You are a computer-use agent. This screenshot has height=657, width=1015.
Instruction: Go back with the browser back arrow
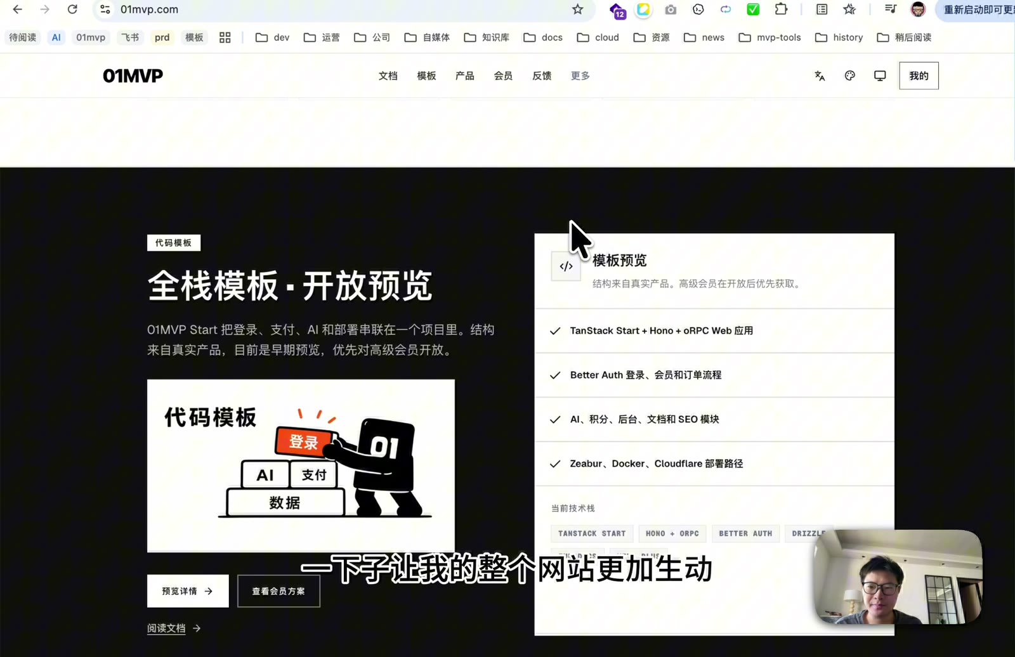pos(18,10)
